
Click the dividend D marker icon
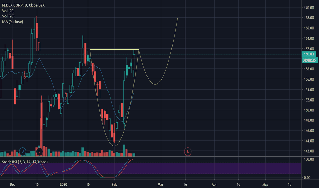click(22, 151)
